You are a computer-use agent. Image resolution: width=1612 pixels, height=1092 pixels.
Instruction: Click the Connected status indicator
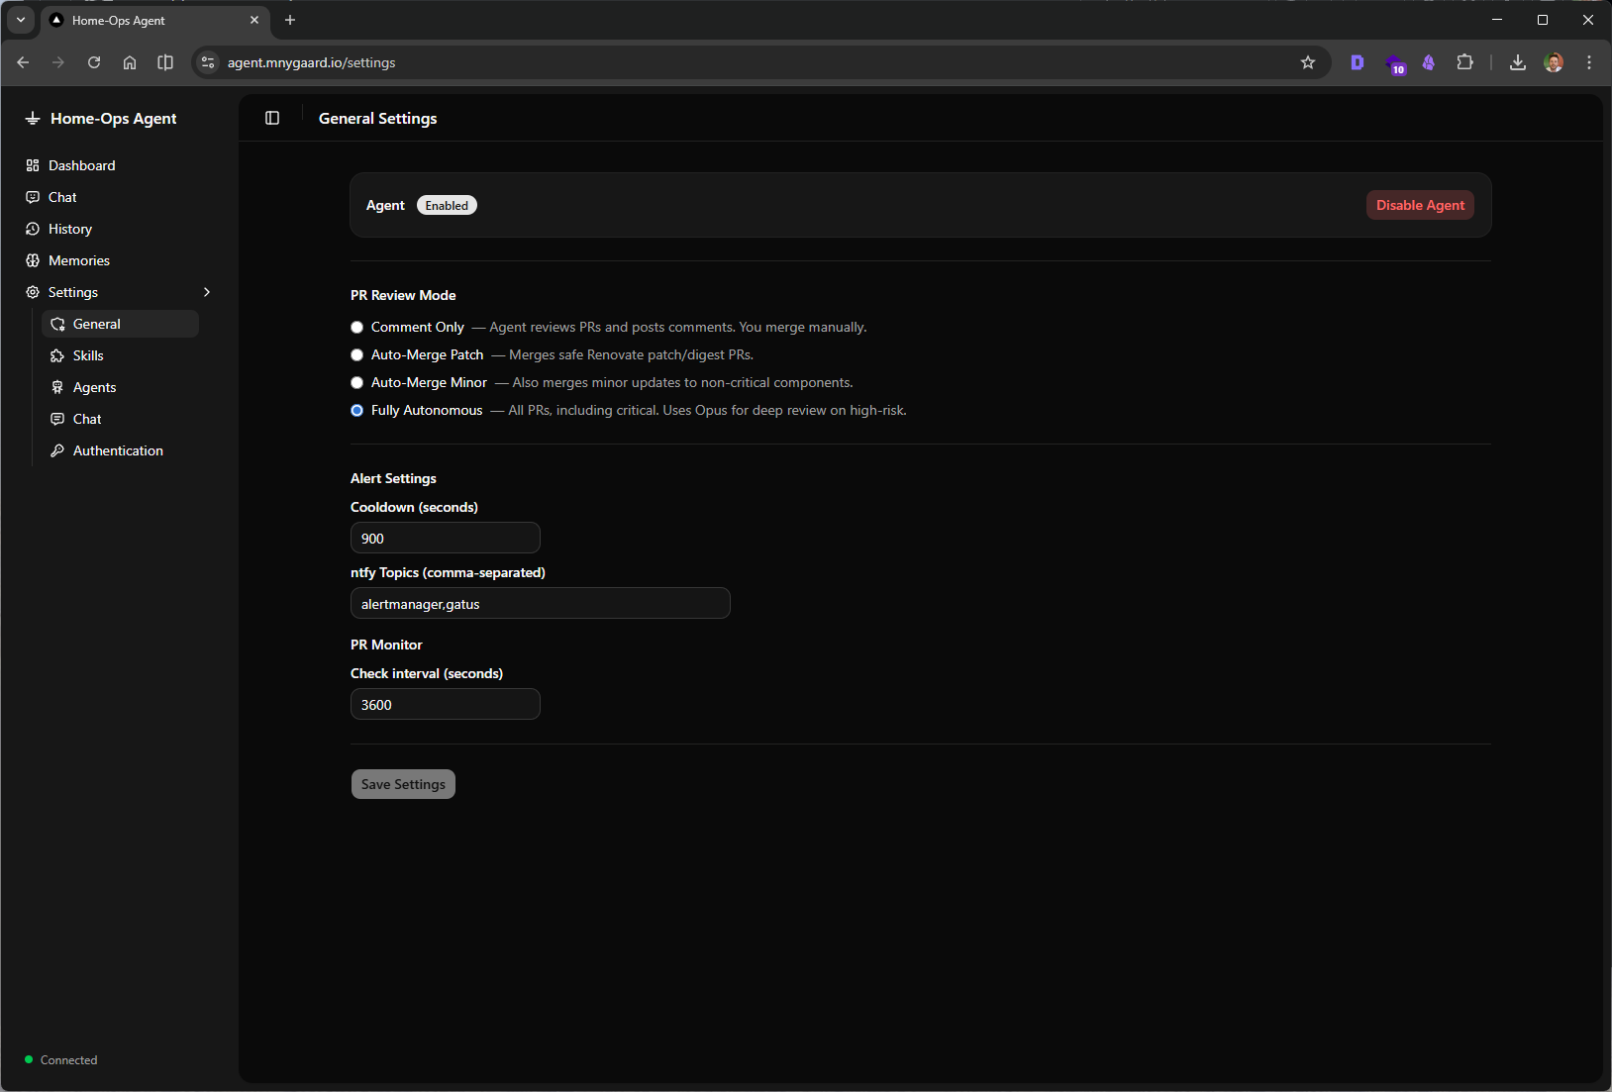61,1059
